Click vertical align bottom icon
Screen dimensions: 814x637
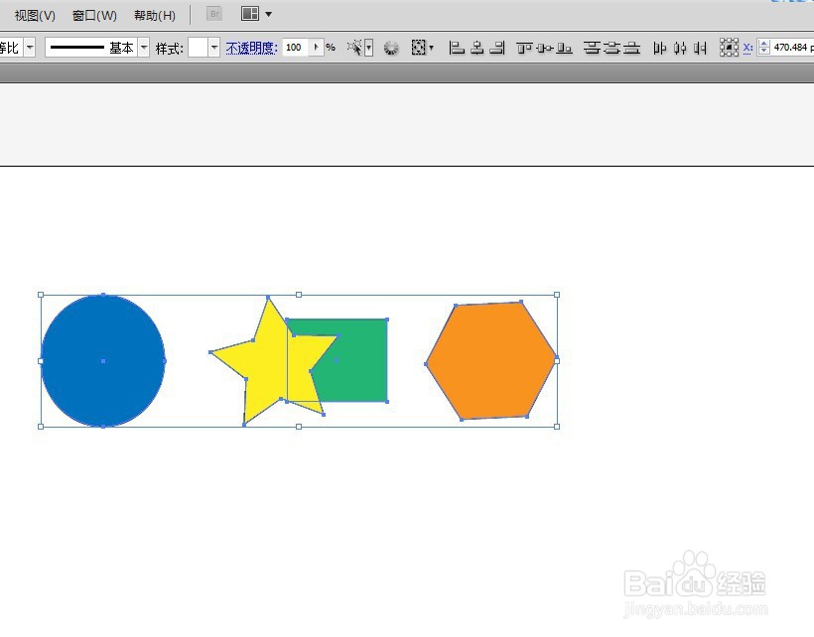pyautogui.click(x=564, y=49)
